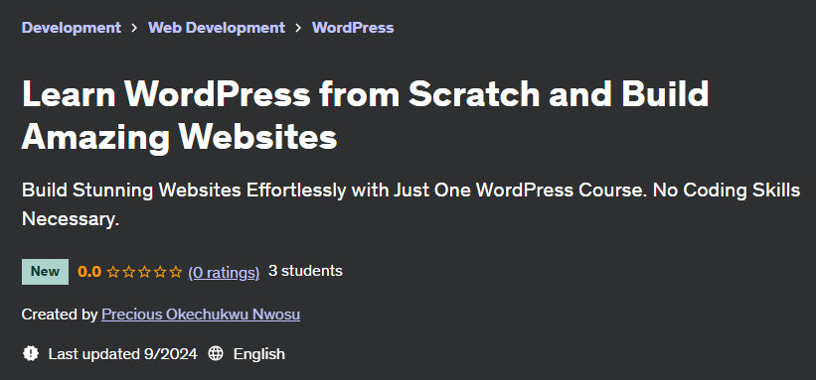
Task: Click the last-updated alert badge icon
Action: coord(31,354)
